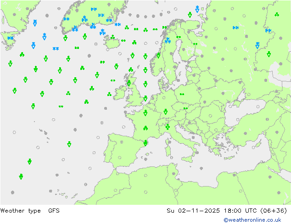Click the cloud circle over northern Algeria
Screen dimensions: 291x224
[145, 176]
